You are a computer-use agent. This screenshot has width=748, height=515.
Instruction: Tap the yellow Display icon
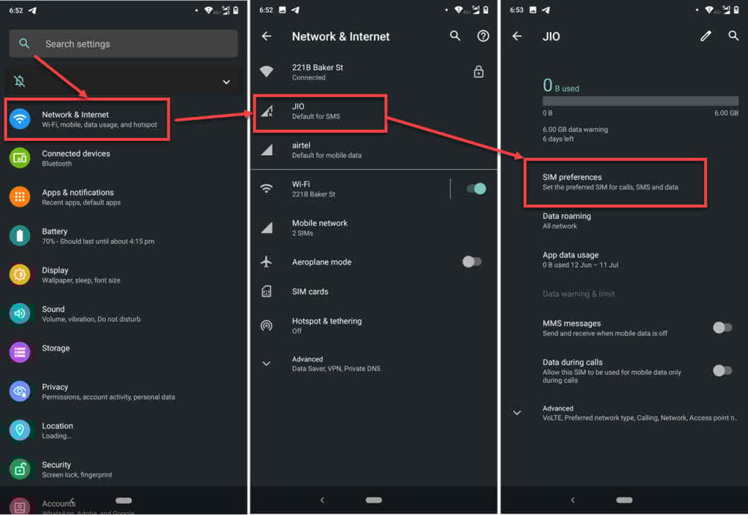click(20, 275)
